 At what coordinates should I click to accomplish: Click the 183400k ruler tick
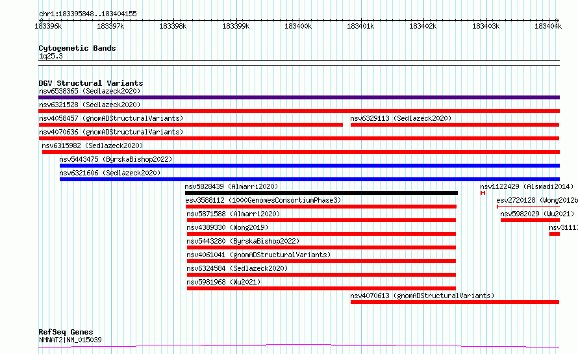point(298,26)
